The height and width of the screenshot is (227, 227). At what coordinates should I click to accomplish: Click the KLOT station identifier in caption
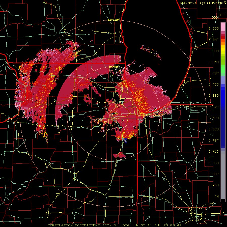point(141,225)
